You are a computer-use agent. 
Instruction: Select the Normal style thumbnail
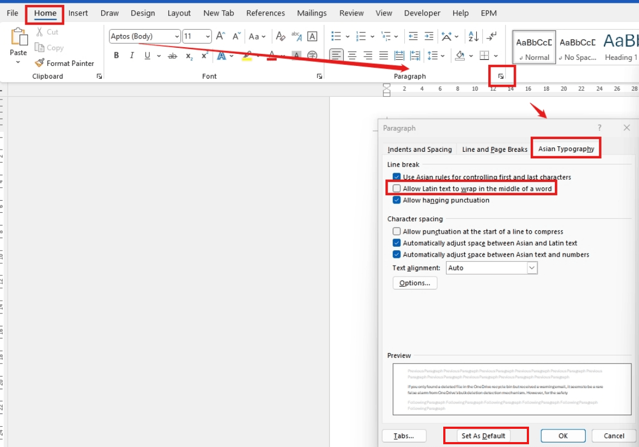534,47
